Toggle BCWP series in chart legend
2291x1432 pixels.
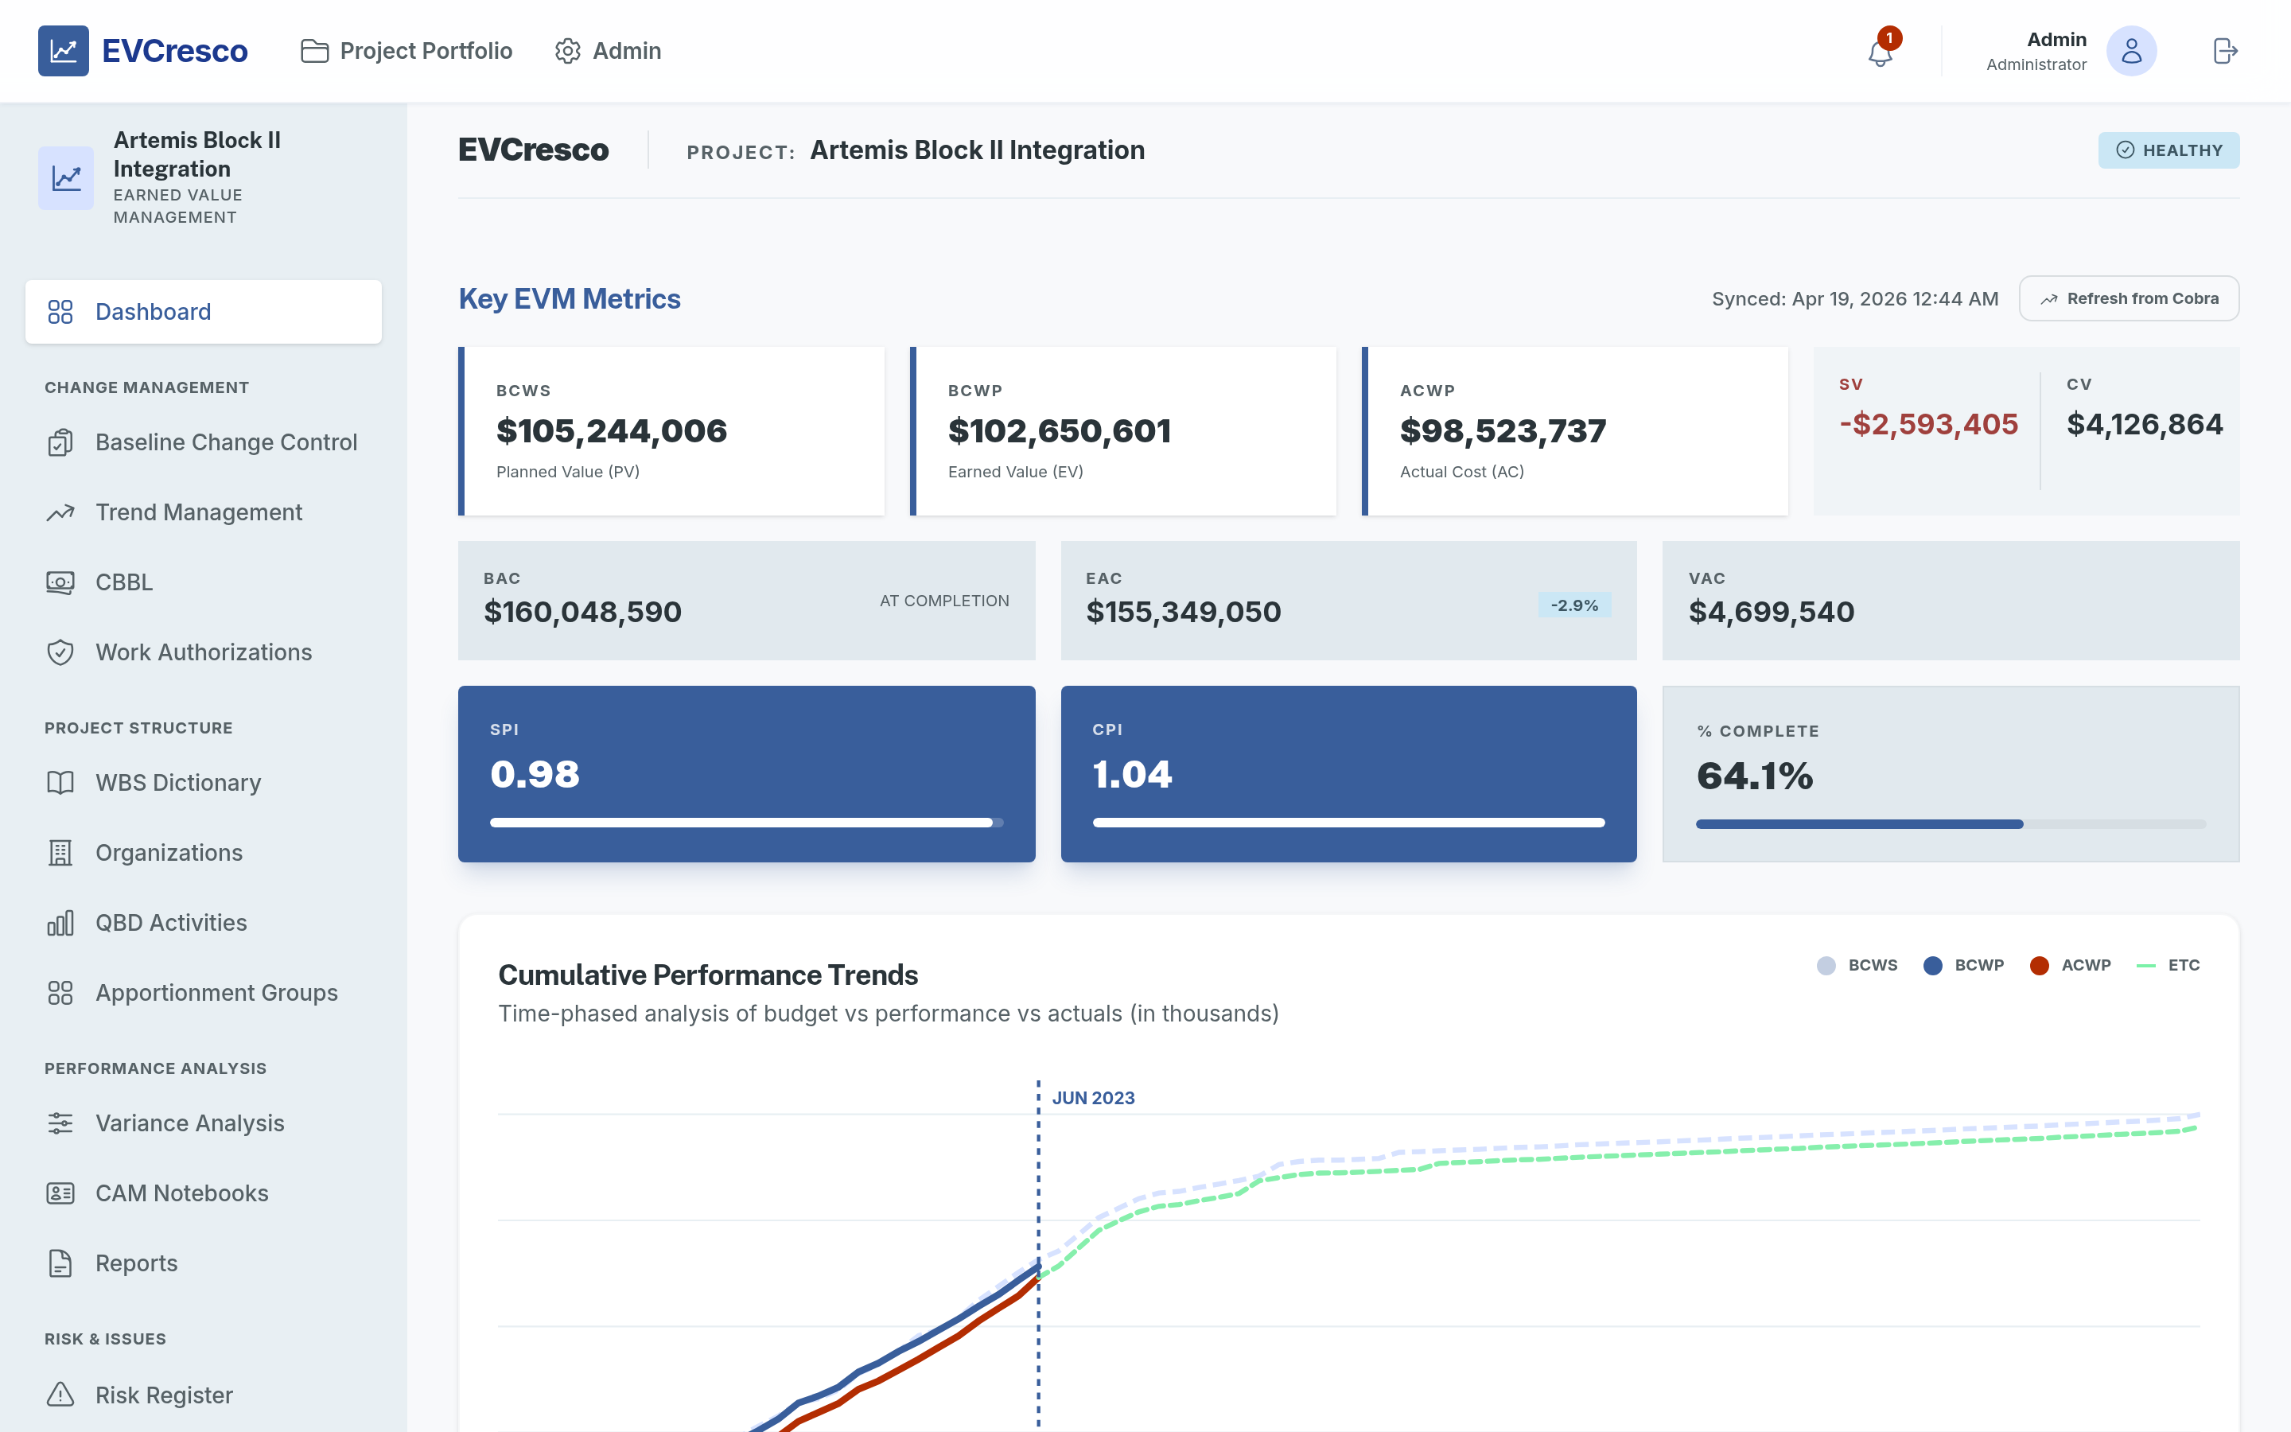(1963, 965)
